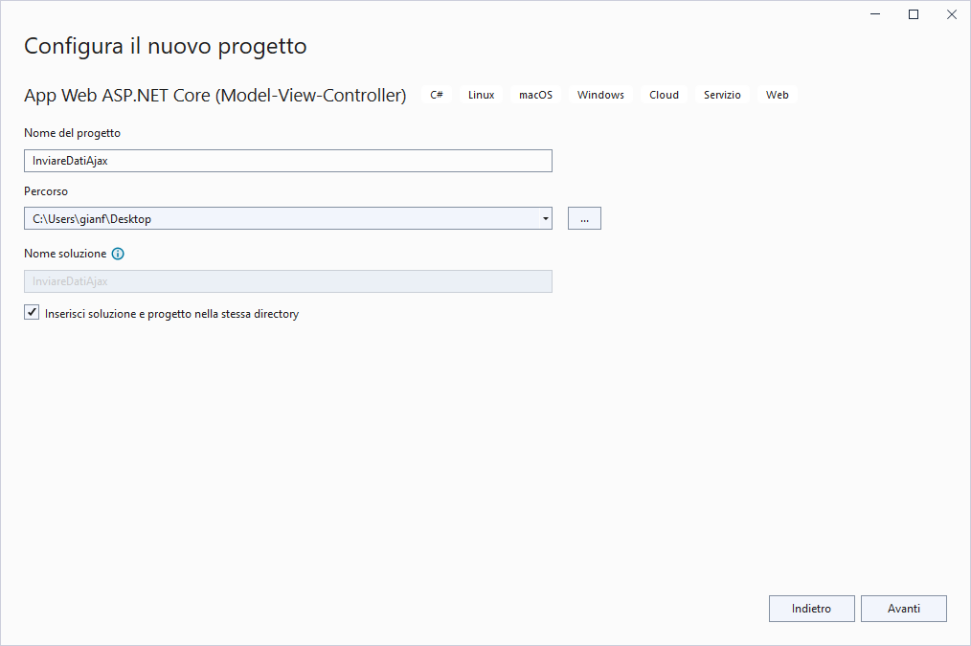Image resolution: width=971 pixels, height=646 pixels.
Task: Click the info icon beside Nome soluzione
Action: 118,254
